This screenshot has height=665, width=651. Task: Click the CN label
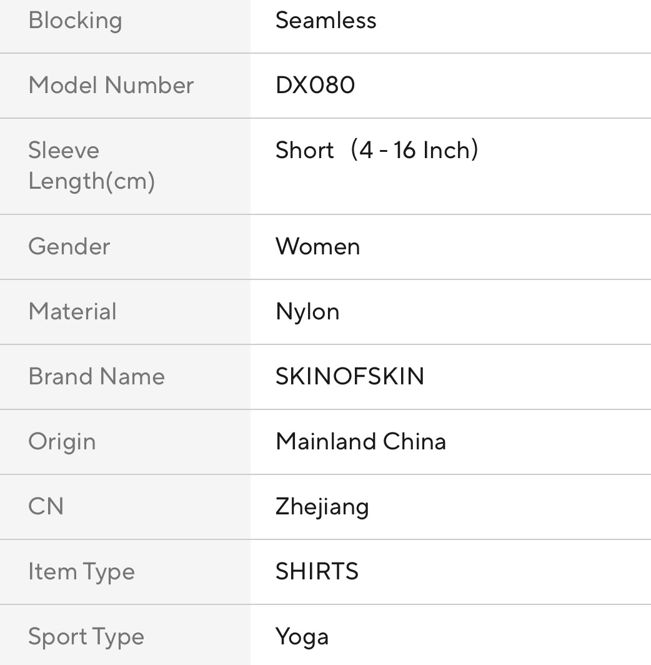coord(46,507)
